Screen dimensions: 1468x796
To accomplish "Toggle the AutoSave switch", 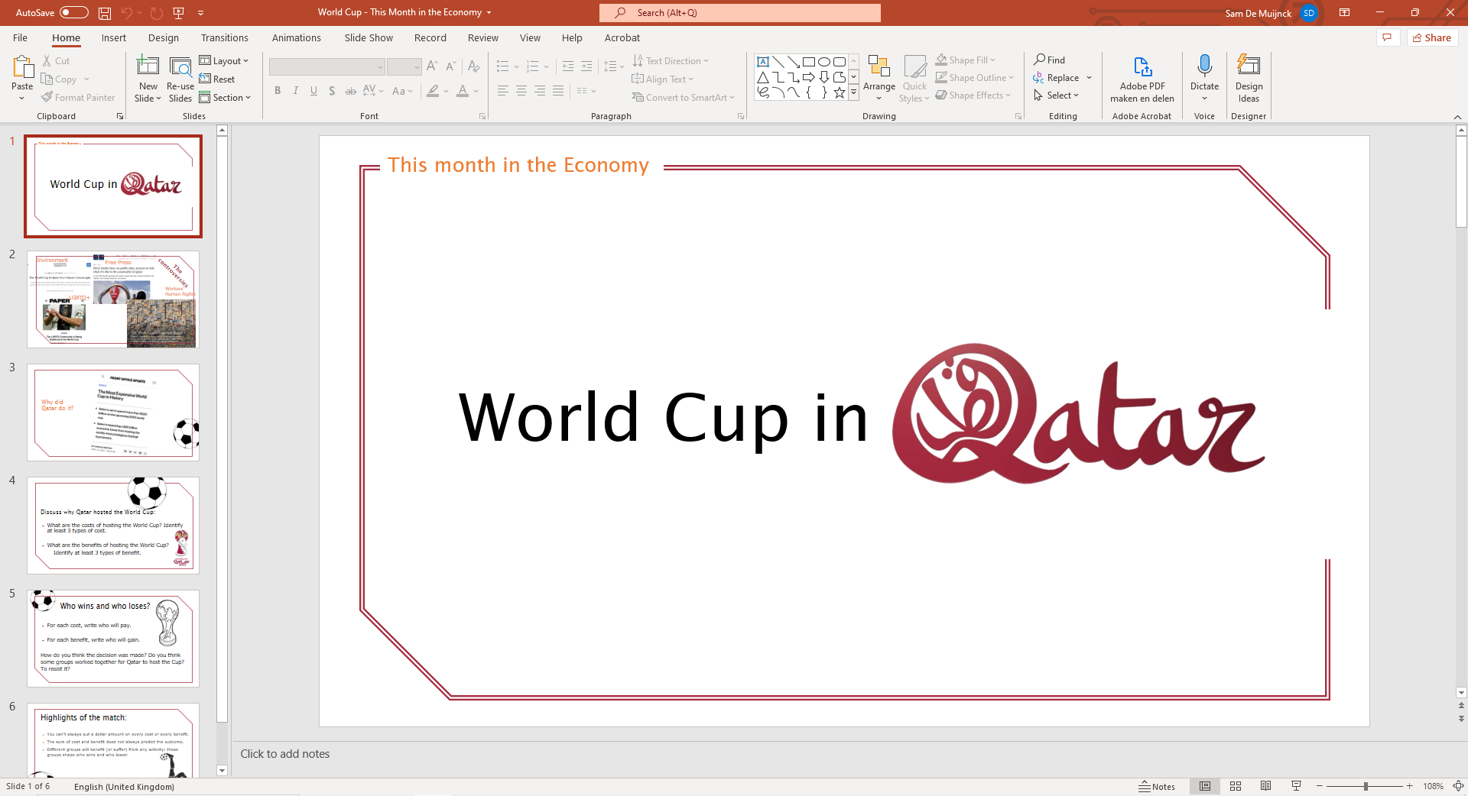I will click(x=73, y=13).
